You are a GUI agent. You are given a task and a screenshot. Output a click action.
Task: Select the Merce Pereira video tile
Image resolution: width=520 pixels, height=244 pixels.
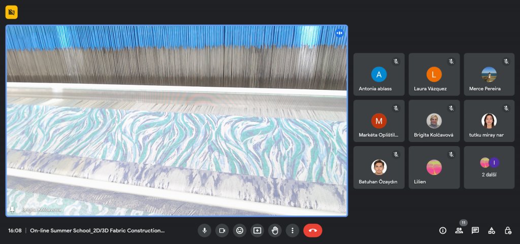pyautogui.click(x=489, y=75)
